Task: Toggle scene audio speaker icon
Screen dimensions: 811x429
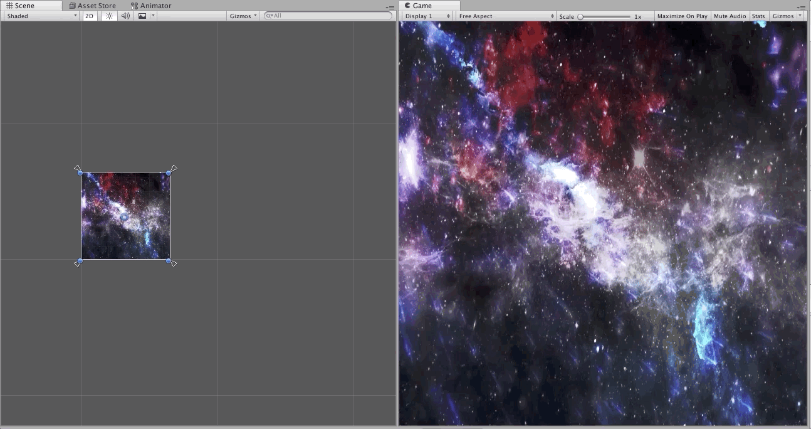Action: (125, 16)
